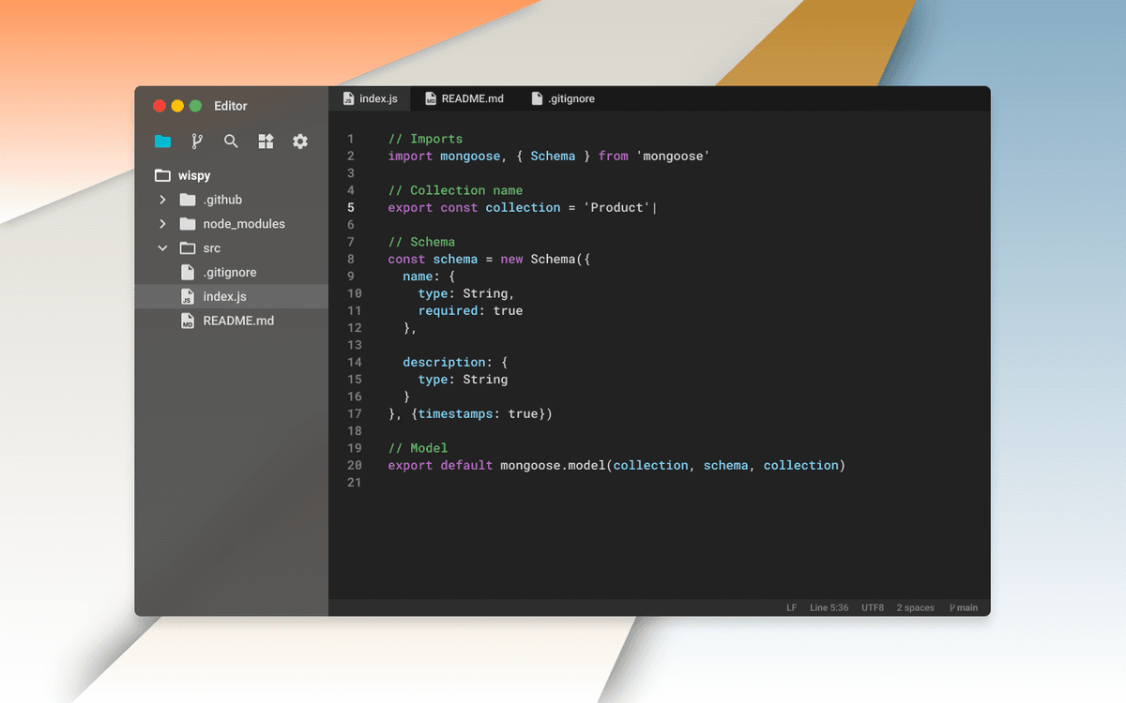
Task: Click the README.md file icon in sidebar
Action: click(x=187, y=321)
